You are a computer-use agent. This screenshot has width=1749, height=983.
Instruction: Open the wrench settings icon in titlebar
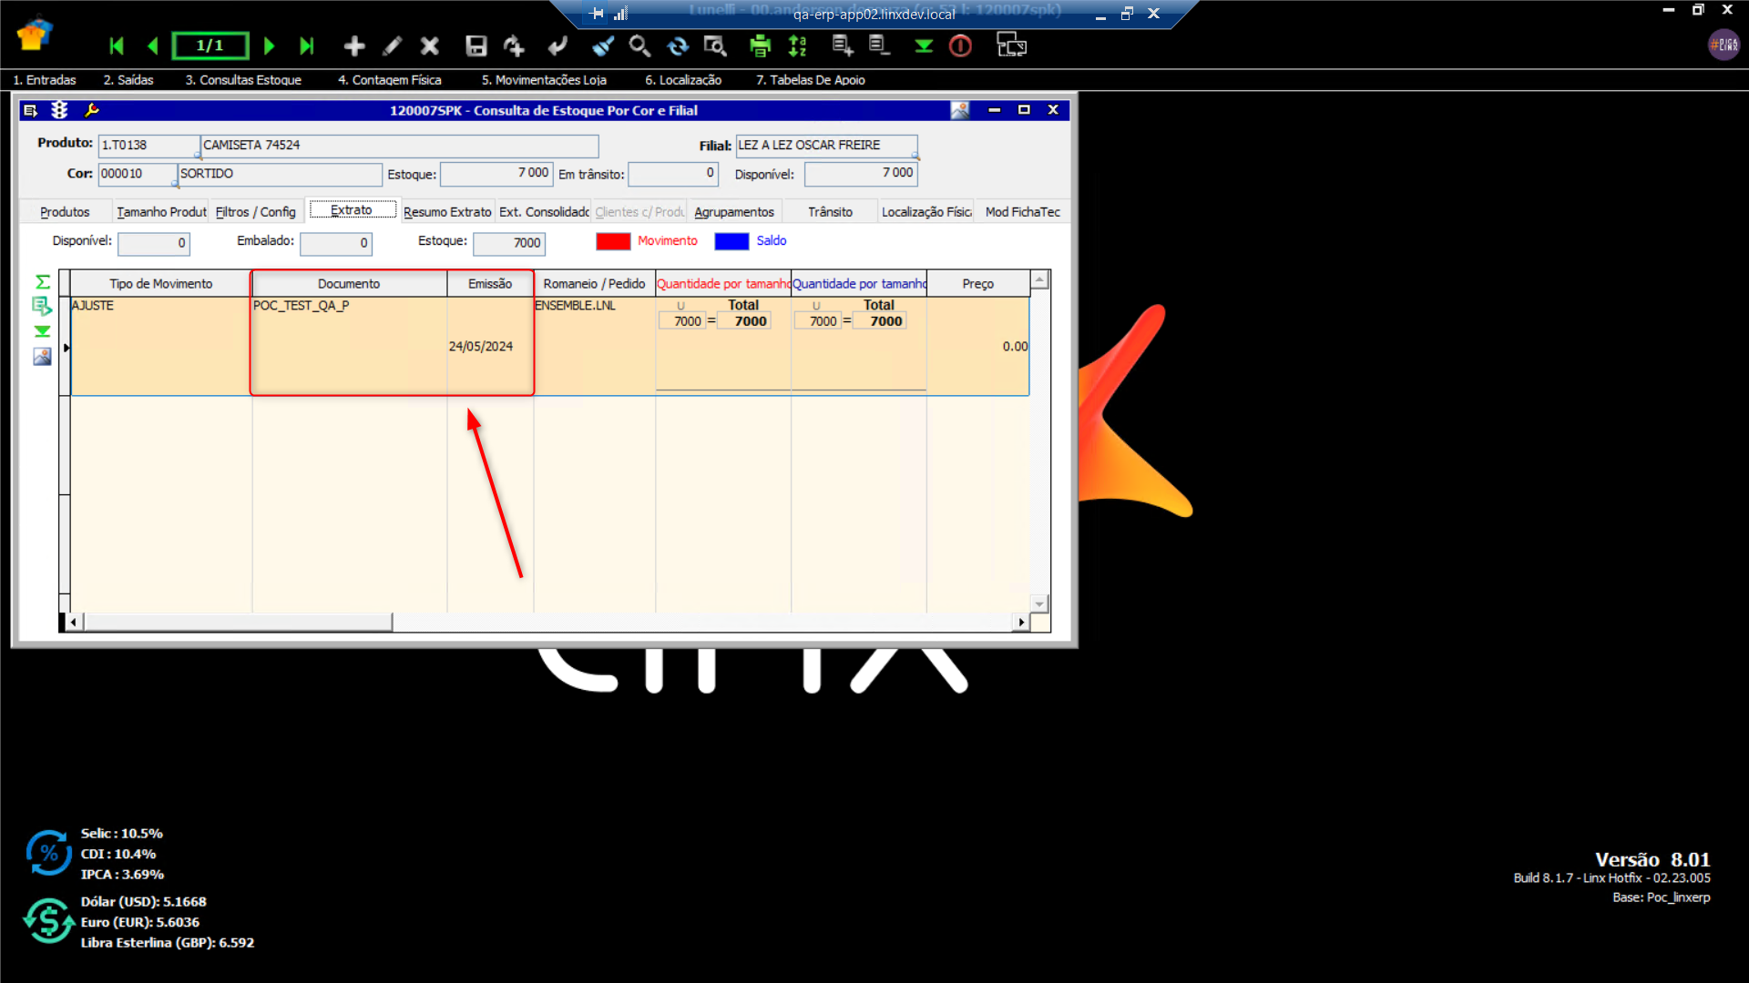click(x=91, y=110)
